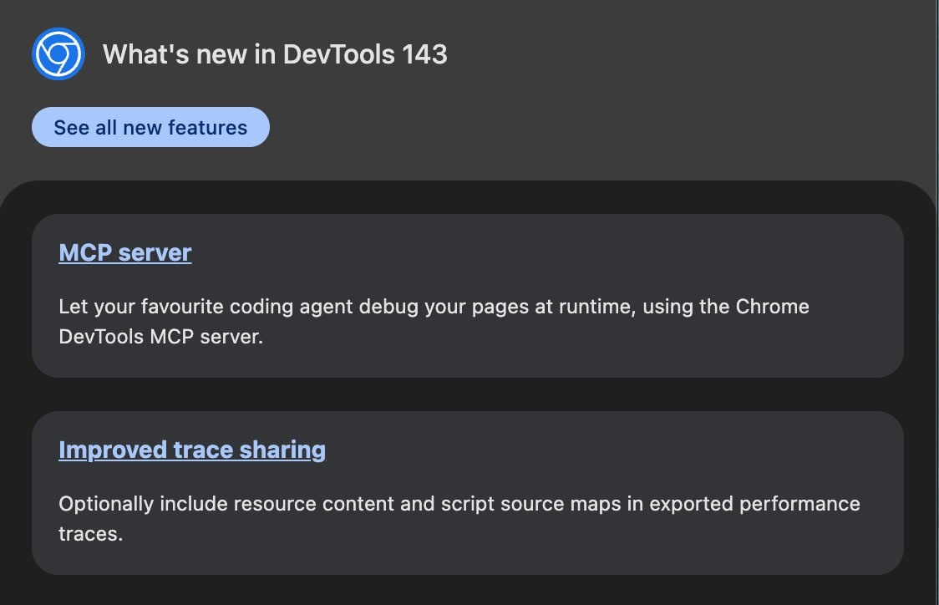This screenshot has height=605, width=939.
Task: Click "DevTools MCP server." line in first card
Action: tap(161, 338)
